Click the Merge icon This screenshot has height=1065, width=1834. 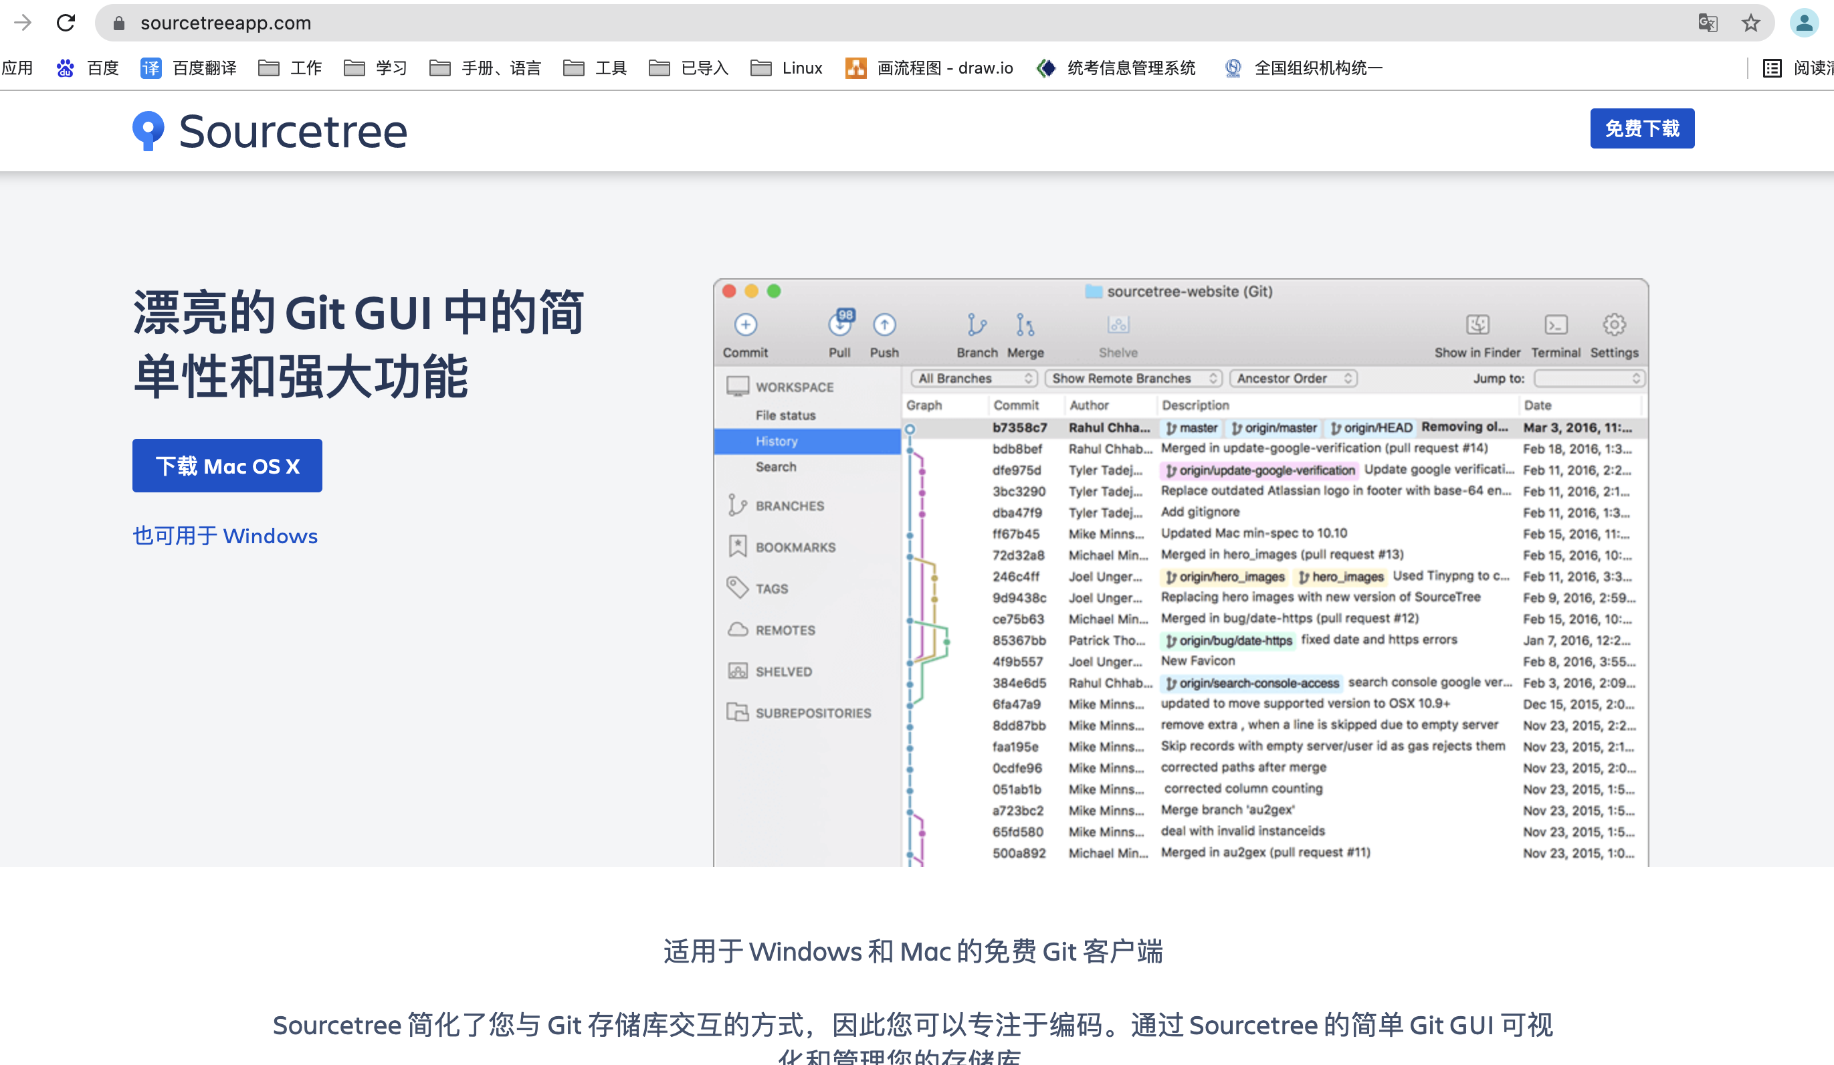coord(1025,325)
